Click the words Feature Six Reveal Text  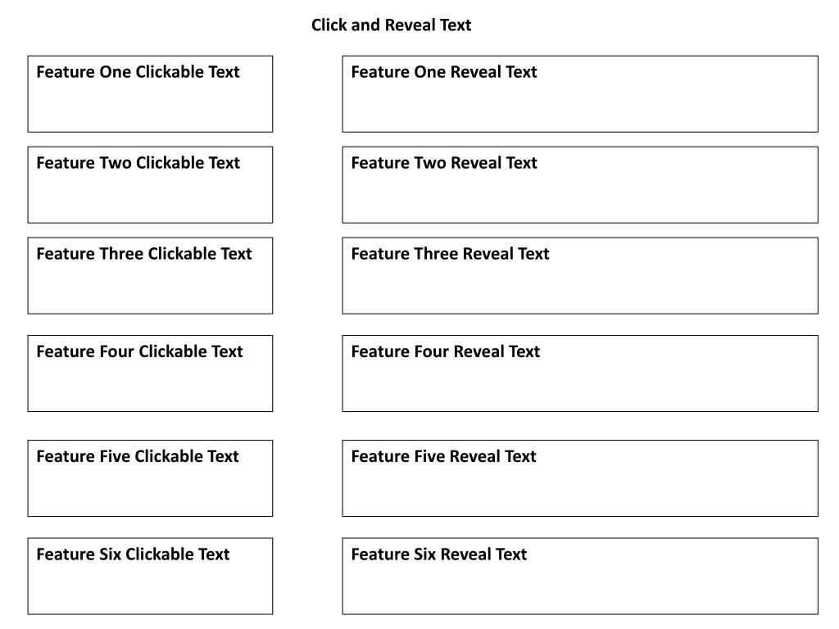pos(439,554)
